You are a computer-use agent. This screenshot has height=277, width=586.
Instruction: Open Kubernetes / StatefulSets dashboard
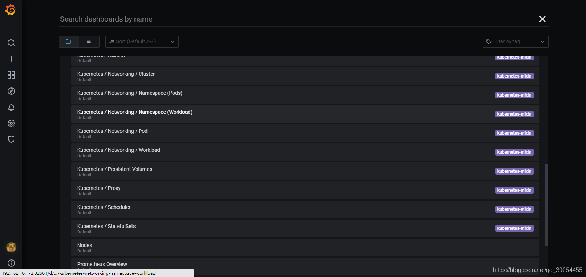tap(305, 228)
